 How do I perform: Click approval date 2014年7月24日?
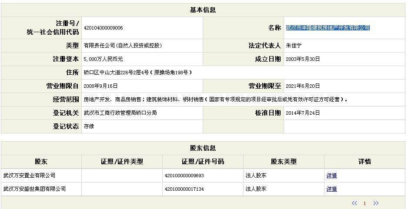point(303,113)
